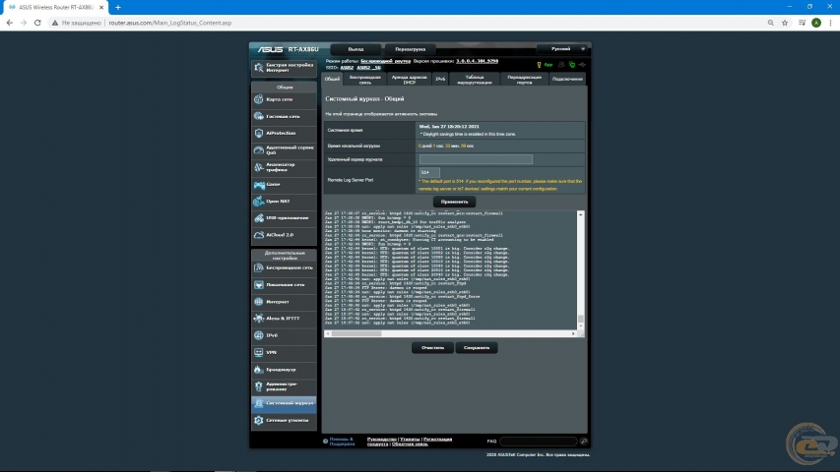840x472 pixels.
Task: Click the log scrollbar right arrow
Action: point(573,333)
